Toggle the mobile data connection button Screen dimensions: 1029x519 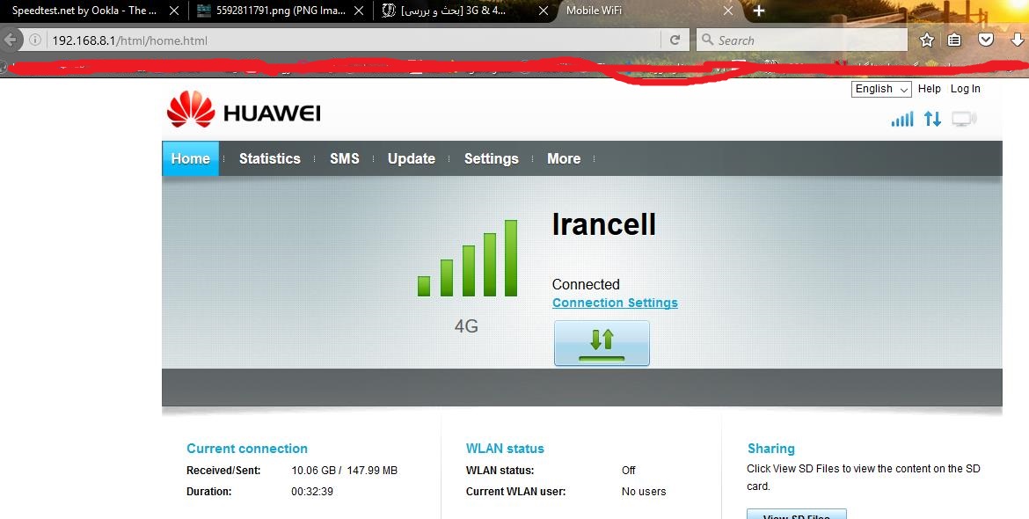[x=602, y=343]
